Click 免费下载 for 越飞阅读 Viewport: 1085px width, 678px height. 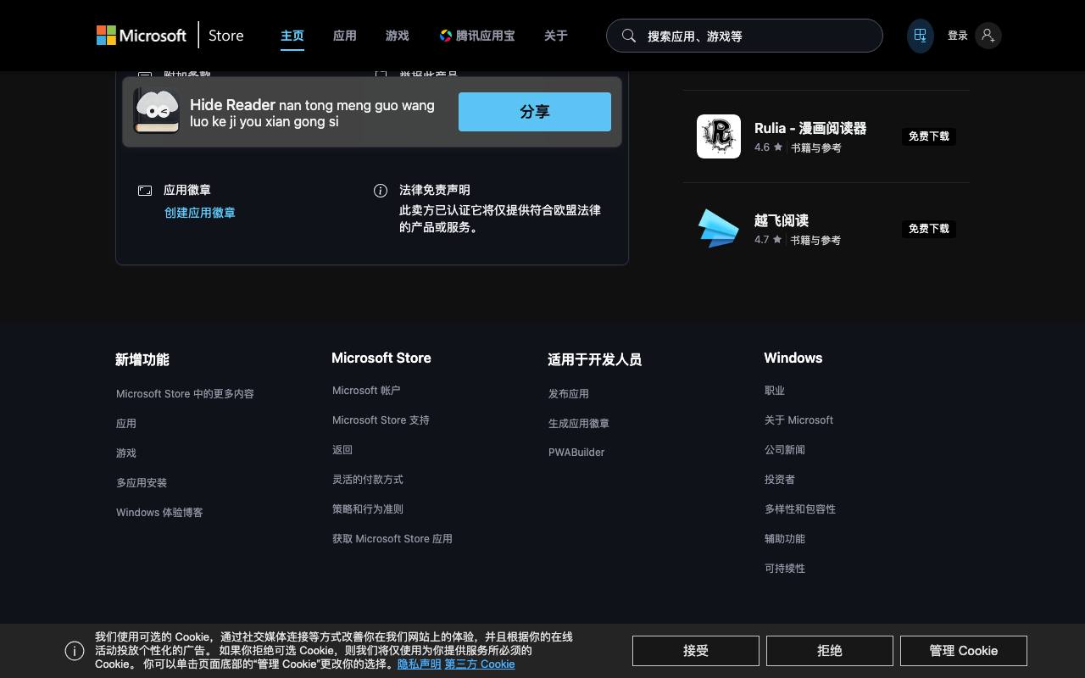click(929, 229)
